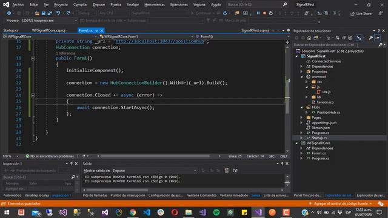Collapse the wwwroot folder

coord(301,77)
